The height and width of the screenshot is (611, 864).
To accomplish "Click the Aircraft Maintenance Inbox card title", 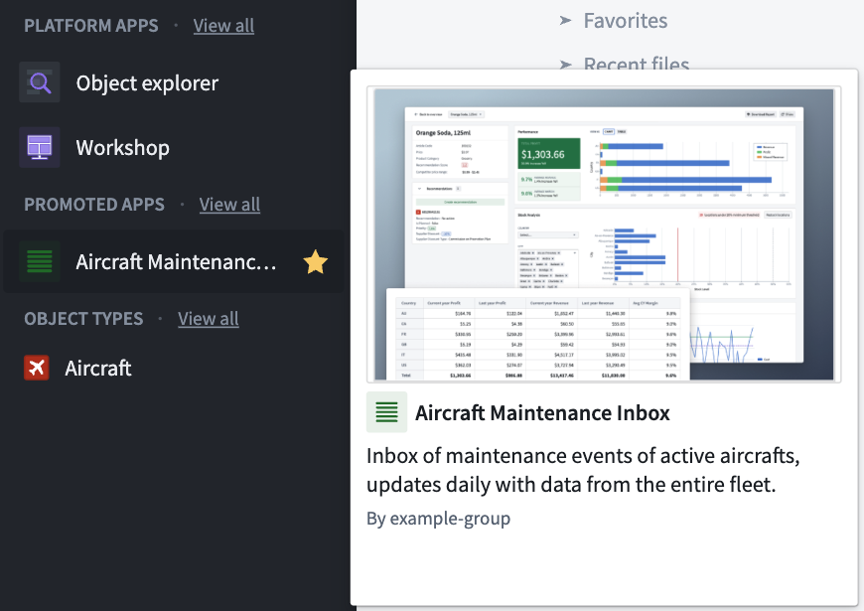I will point(542,412).
